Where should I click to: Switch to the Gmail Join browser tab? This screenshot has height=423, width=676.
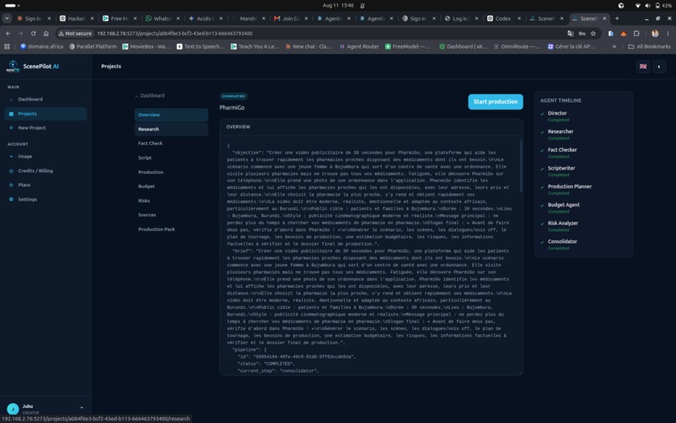(x=290, y=18)
